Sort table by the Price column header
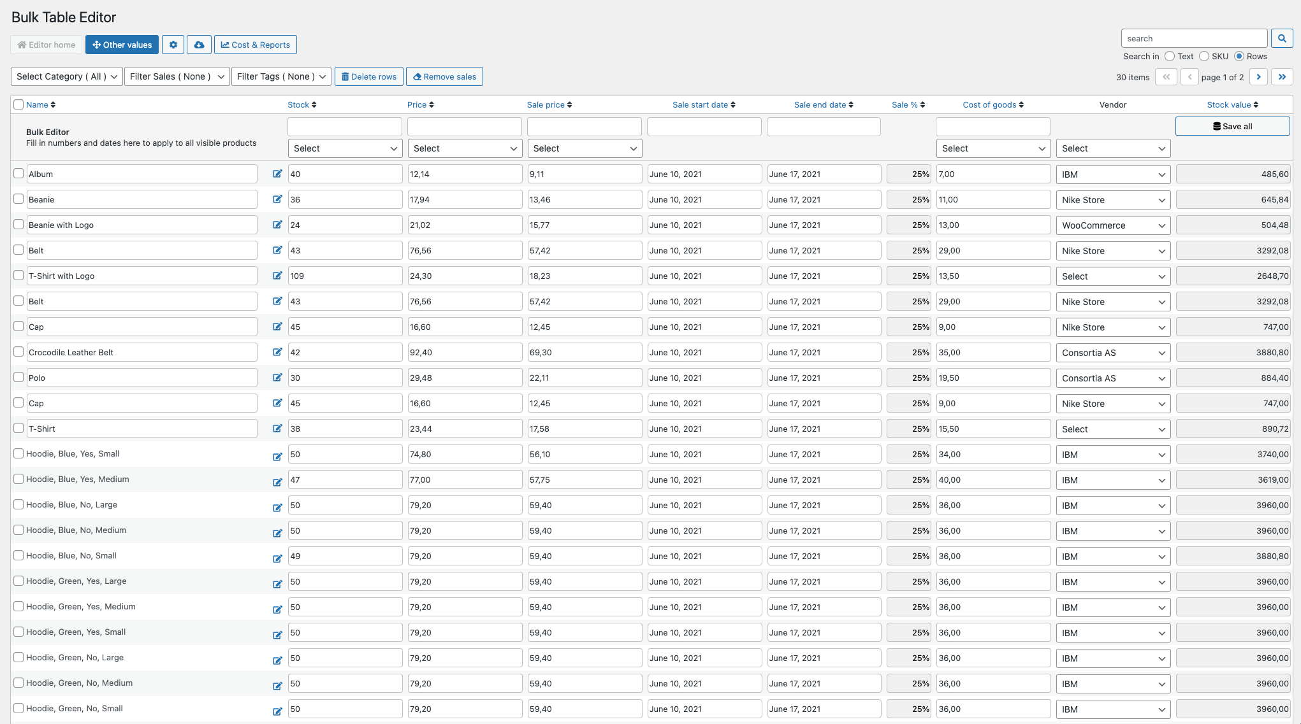The width and height of the screenshot is (1301, 724). 420,104
